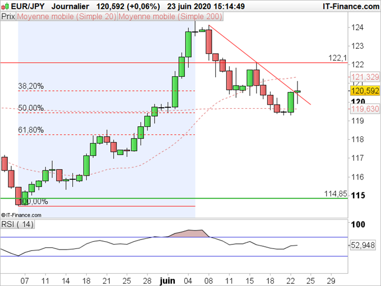Click the yellow 120,592 current price tag

point(365,91)
